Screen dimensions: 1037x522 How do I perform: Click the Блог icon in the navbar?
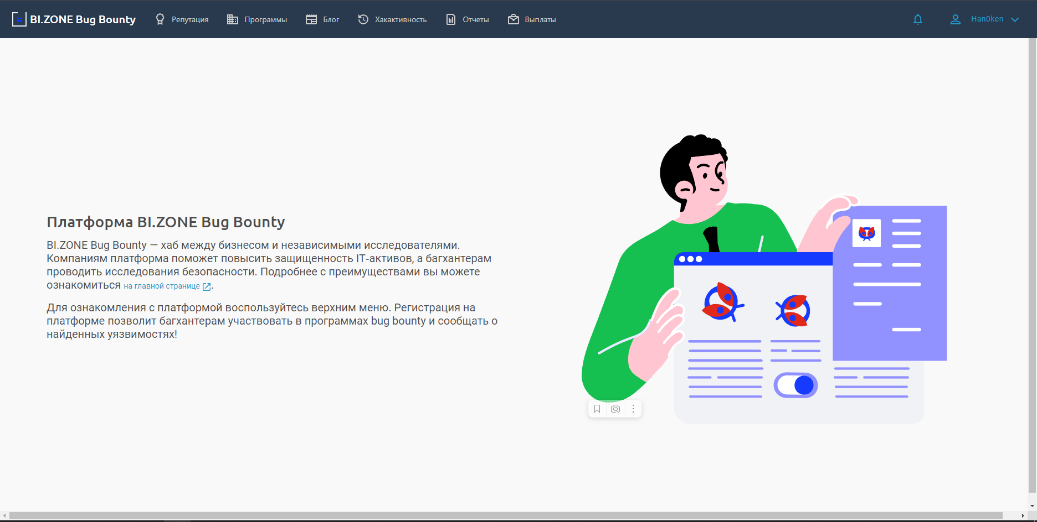tap(311, 19)
